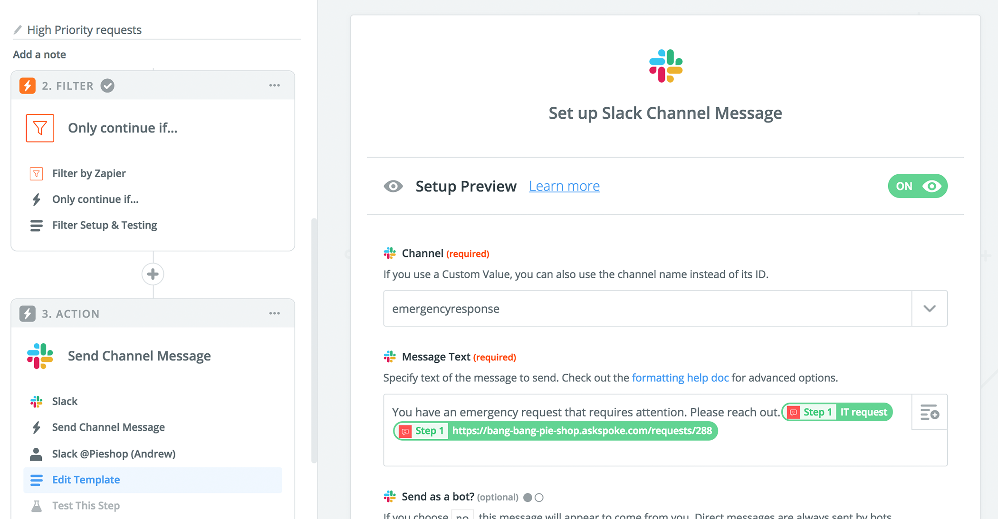
Task: Open the Send Channel Message step header
Action: (x=139, y=356)
